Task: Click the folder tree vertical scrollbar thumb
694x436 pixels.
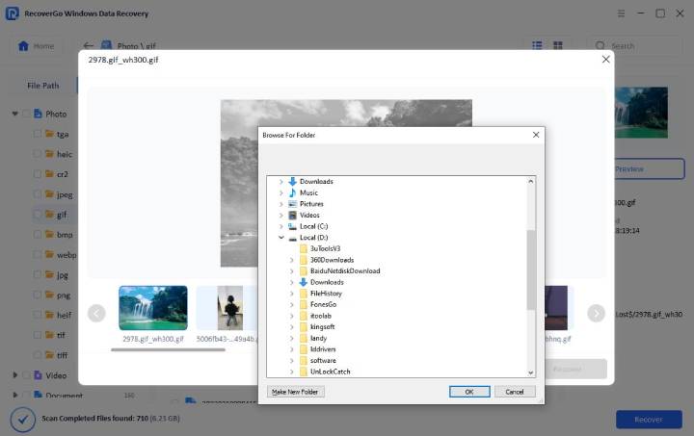Action: pyautogui.click(x=531, y=269)
